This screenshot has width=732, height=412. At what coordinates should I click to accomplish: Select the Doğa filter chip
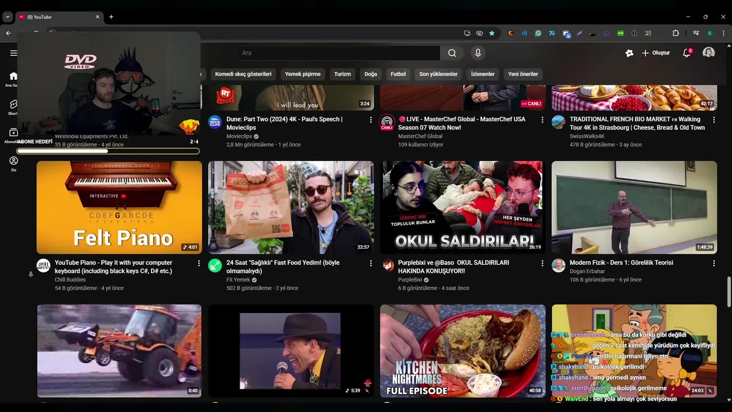pos(371,74)
